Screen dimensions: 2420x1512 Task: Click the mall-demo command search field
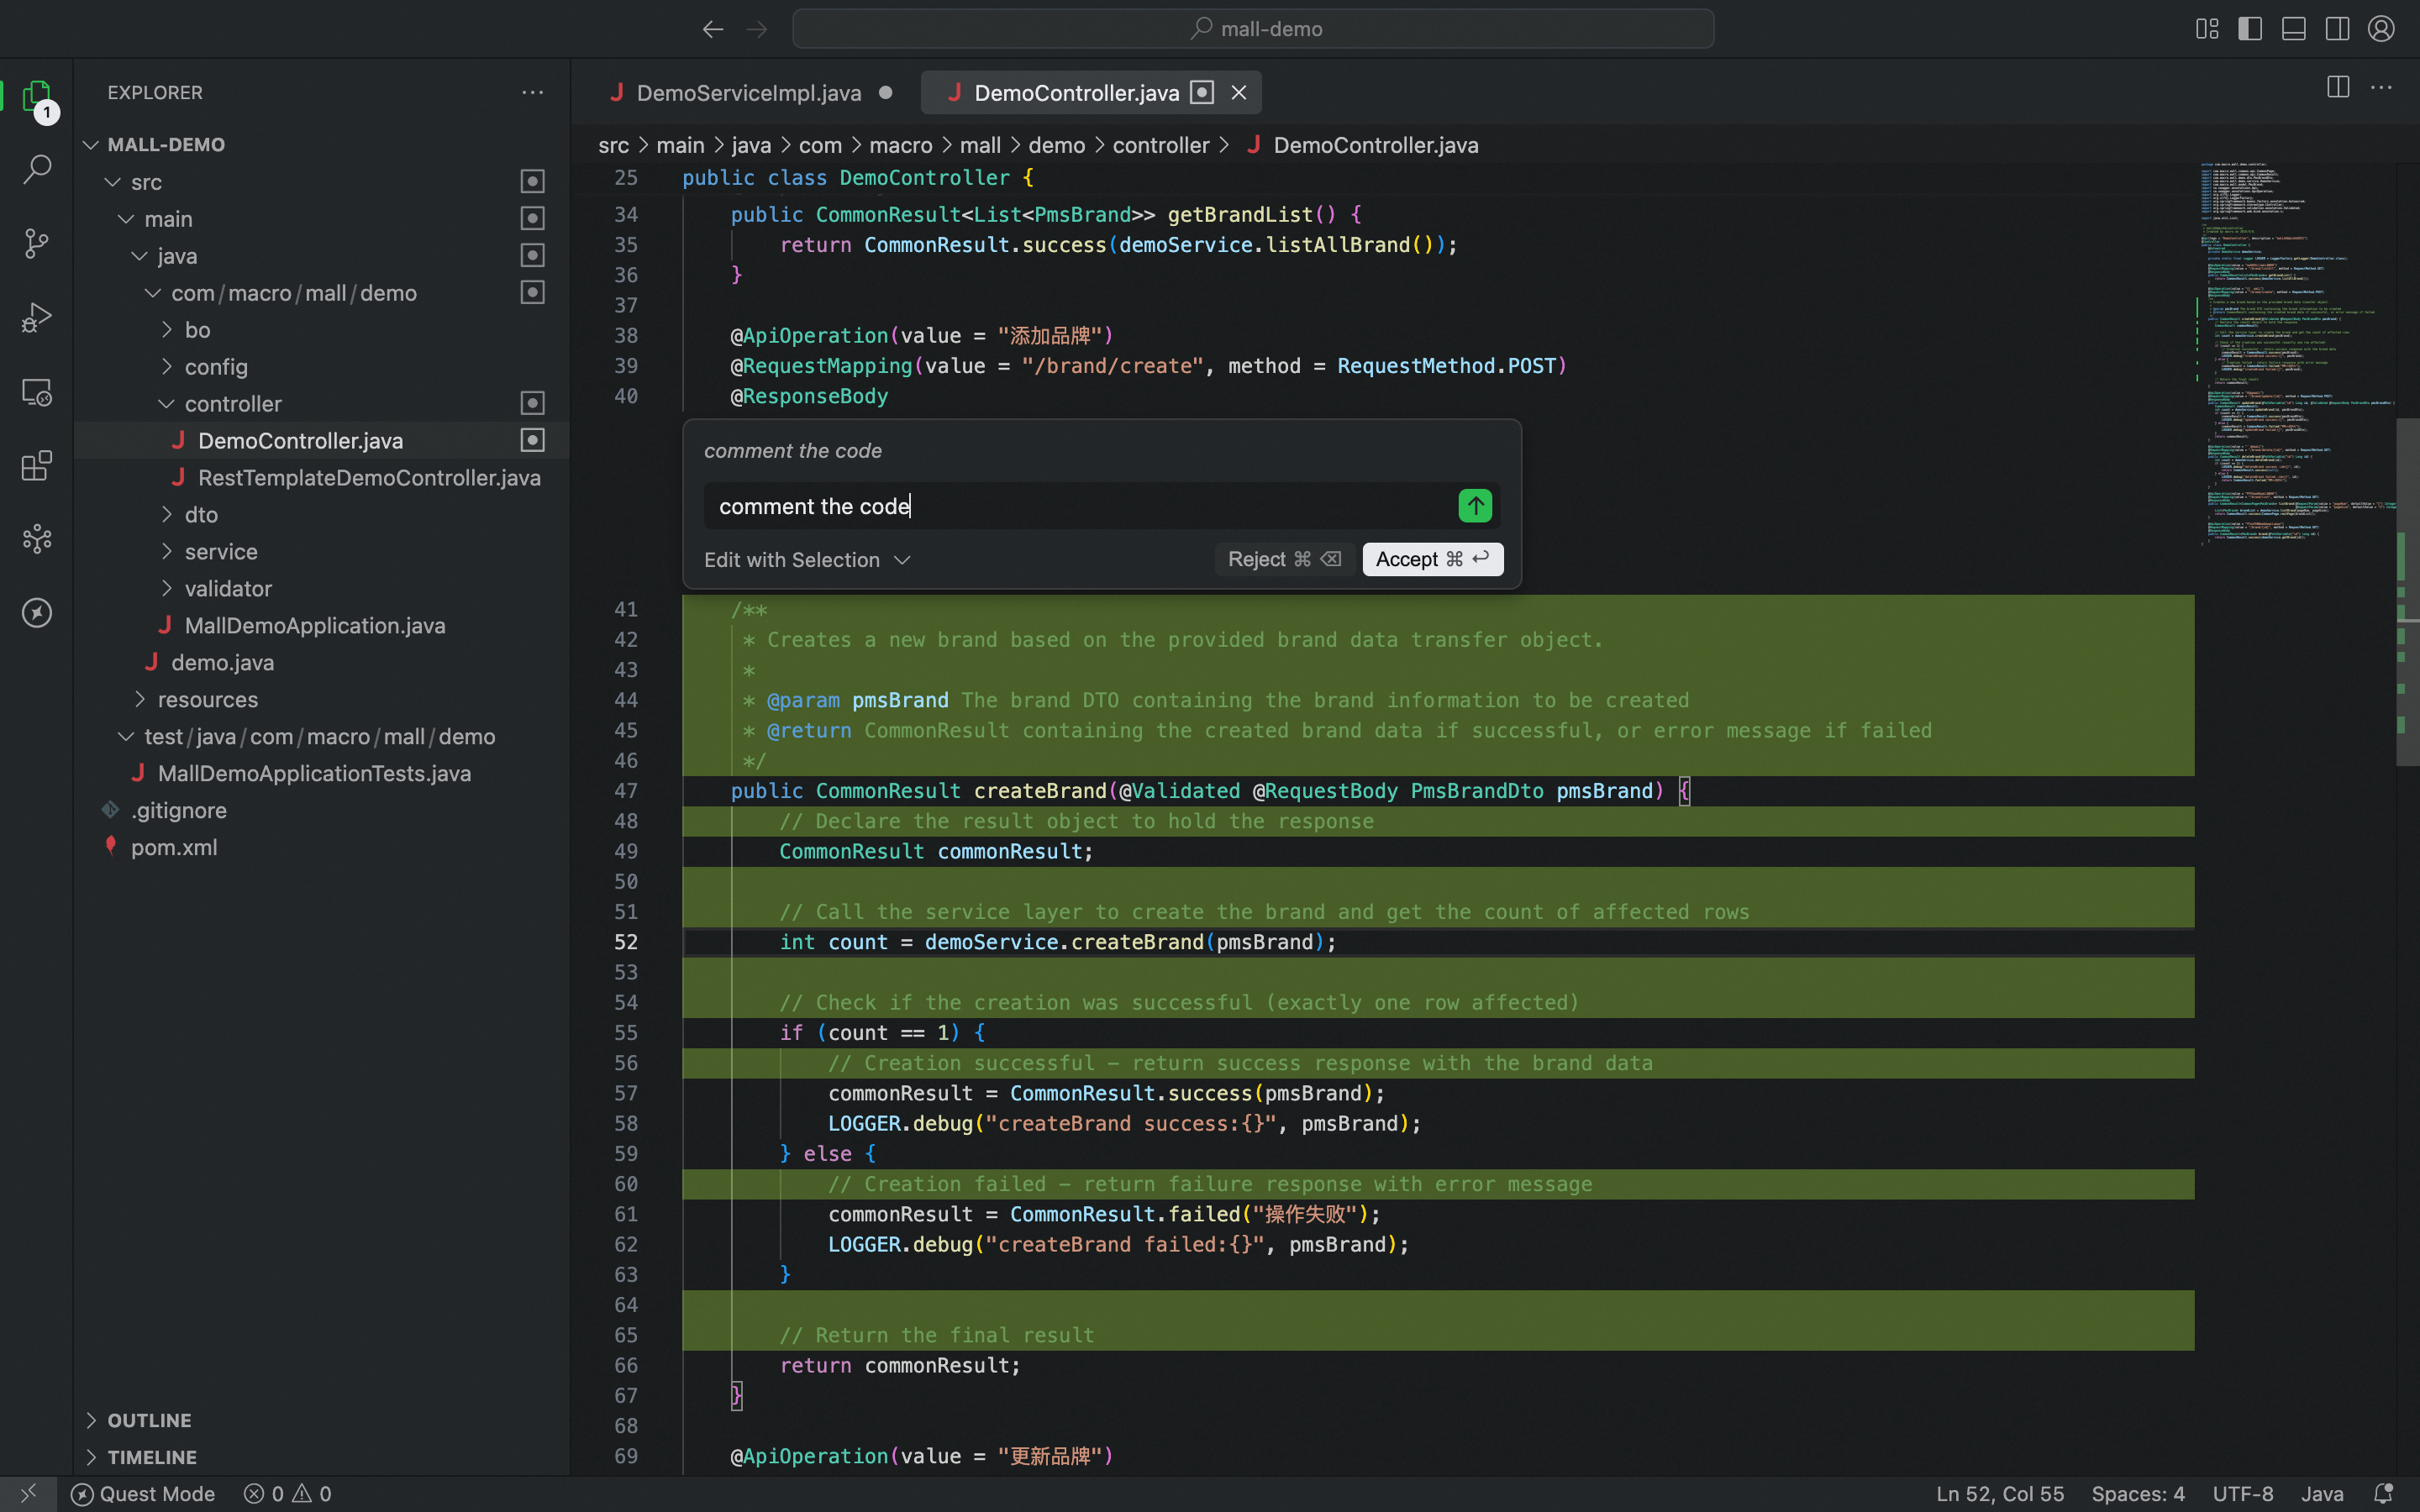[1253, 29]
